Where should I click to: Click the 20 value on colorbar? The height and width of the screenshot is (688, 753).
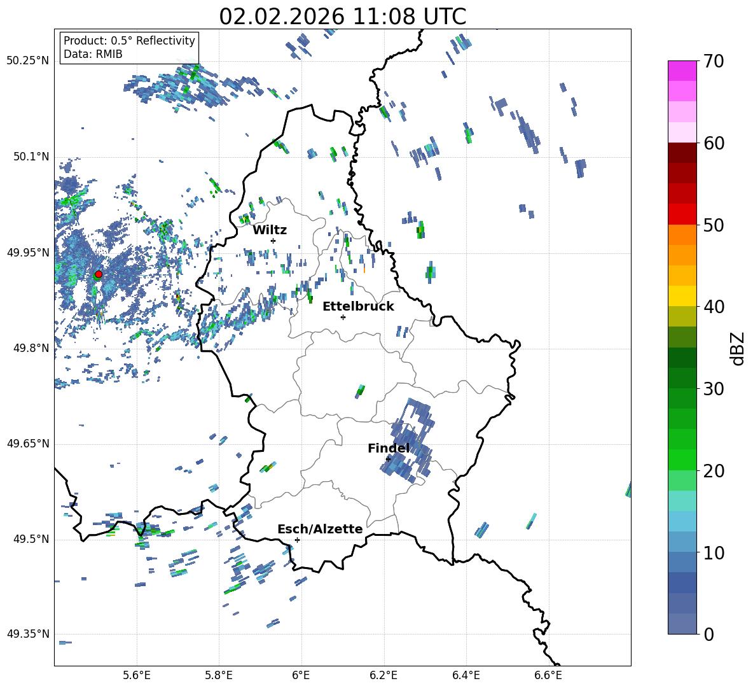pyautogui.click(x=714, y=471)
